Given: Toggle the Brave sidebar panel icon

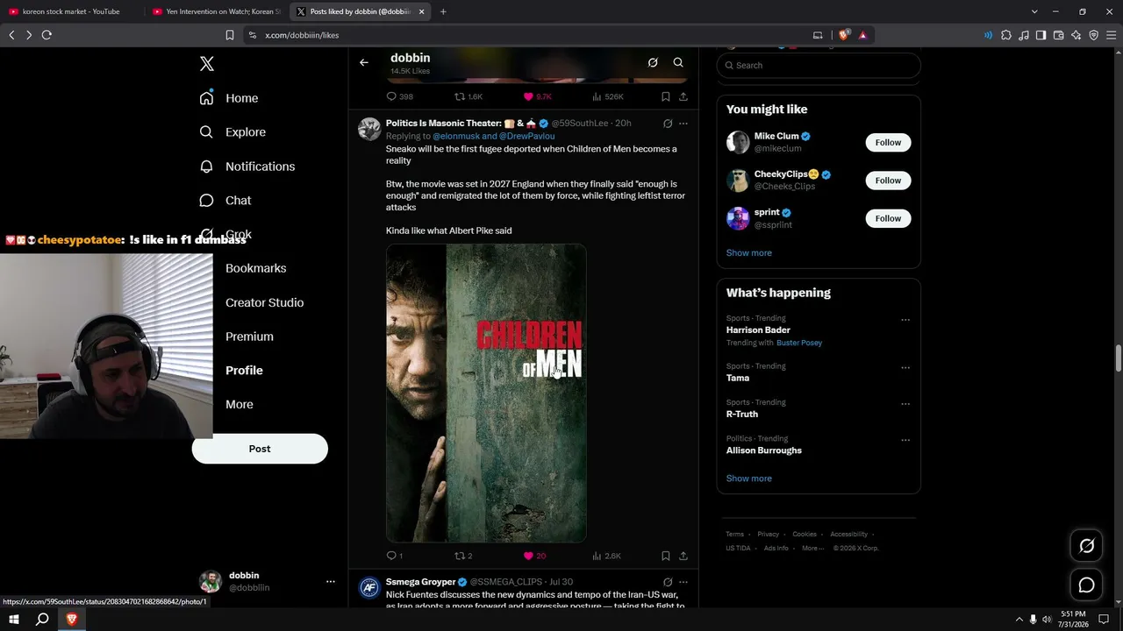Looking at the screenshot, I should (x=1041, y=35).
